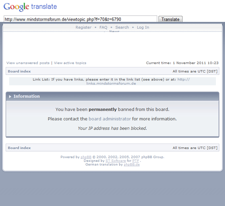Screen dimensions: 225x206
Task: Open the links.mindstormsforum.de link
Action: point(111,83)
